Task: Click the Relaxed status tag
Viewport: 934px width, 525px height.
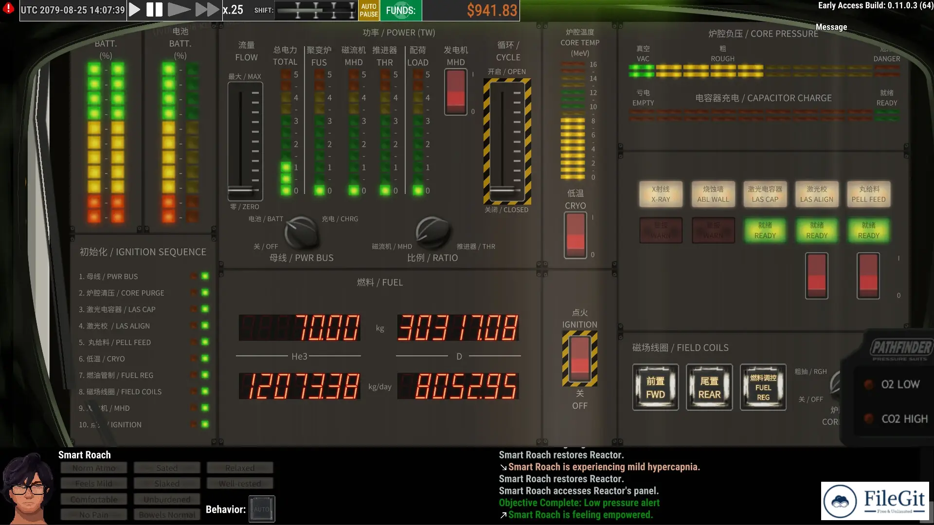Action: click(240, 468)
